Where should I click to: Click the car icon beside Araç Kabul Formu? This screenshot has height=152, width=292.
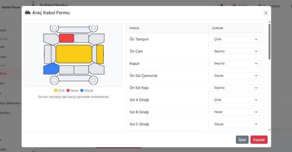28,13
